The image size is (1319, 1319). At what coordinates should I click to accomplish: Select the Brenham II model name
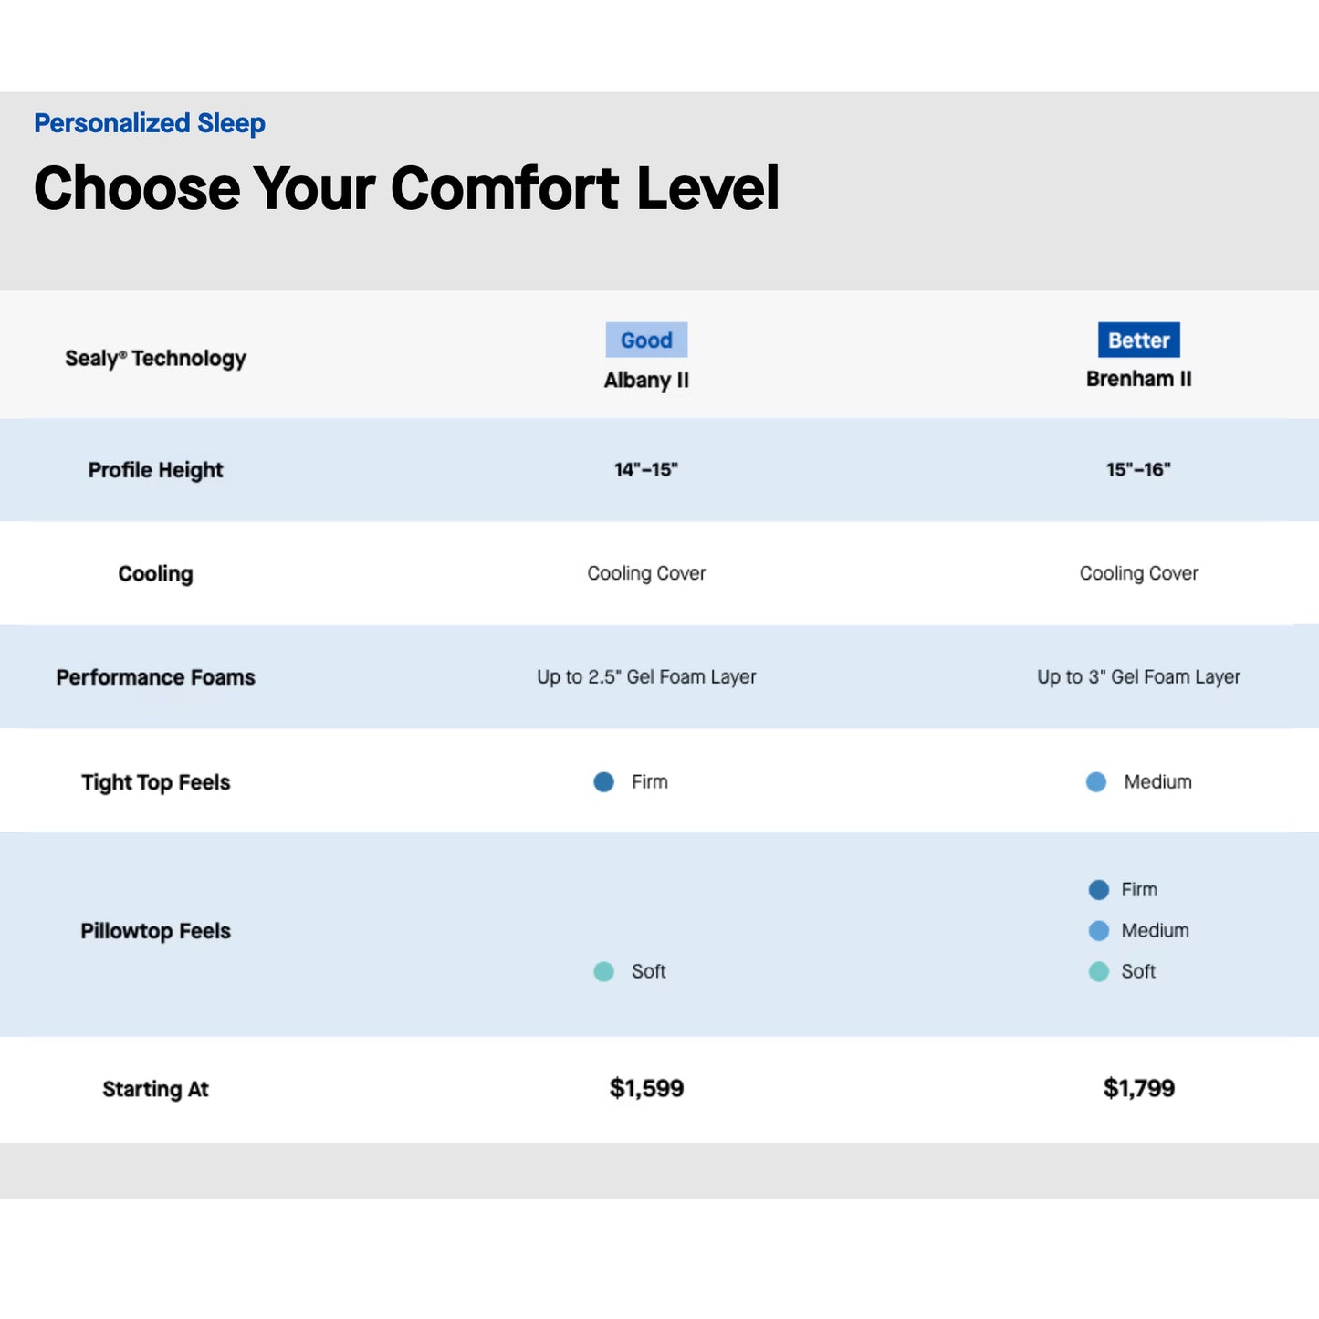[x=1138, y=379]
